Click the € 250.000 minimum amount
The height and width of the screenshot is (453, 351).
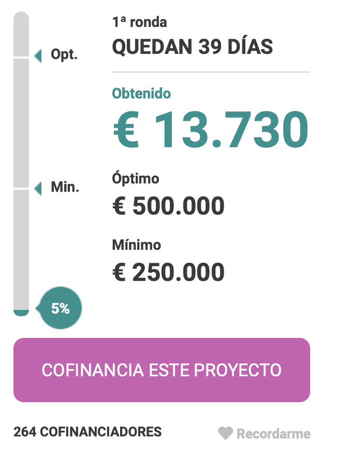(x=168, y=272)
